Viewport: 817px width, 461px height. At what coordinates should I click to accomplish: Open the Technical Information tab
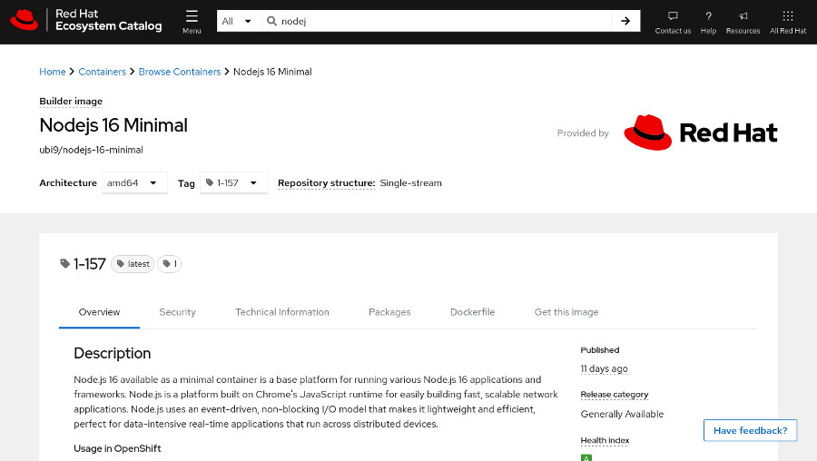pyautogui.click(x=281, y=312)
